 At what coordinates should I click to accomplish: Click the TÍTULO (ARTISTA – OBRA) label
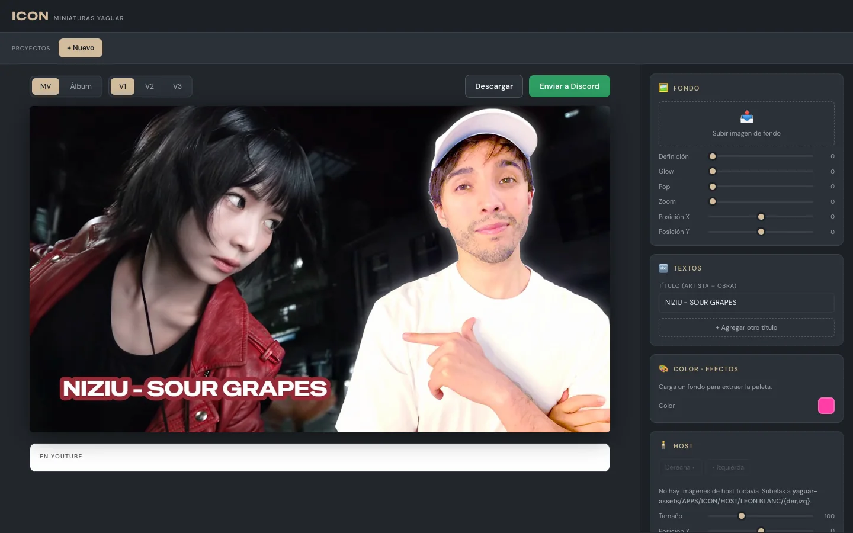click(697, 285)
